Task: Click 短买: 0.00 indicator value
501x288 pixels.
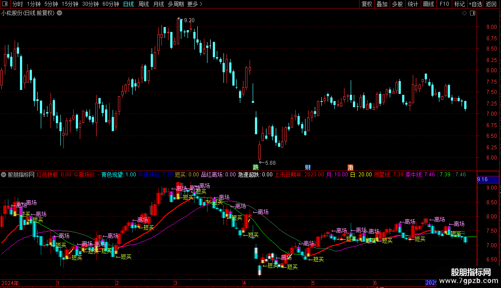Action: tap(187, 175)
